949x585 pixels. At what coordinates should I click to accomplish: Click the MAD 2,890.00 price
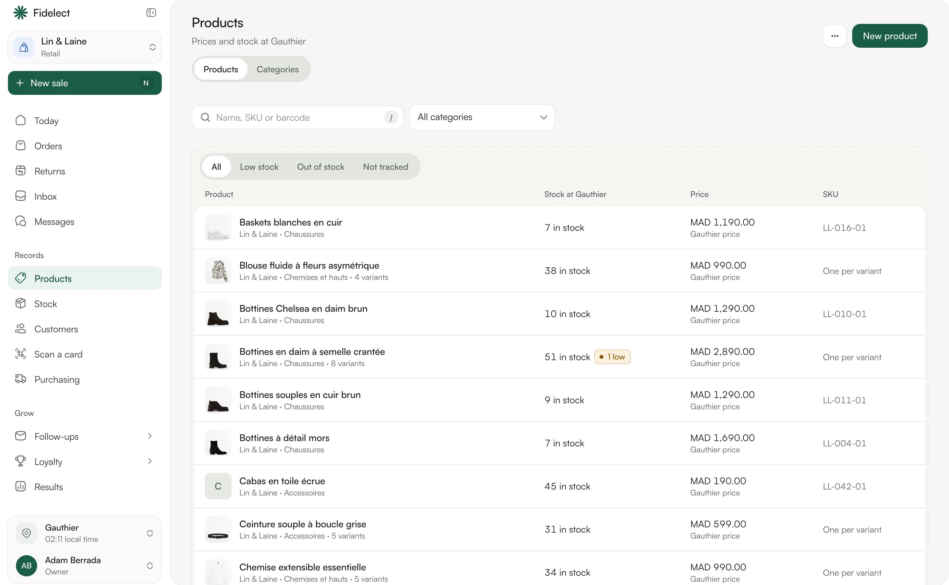722,351
